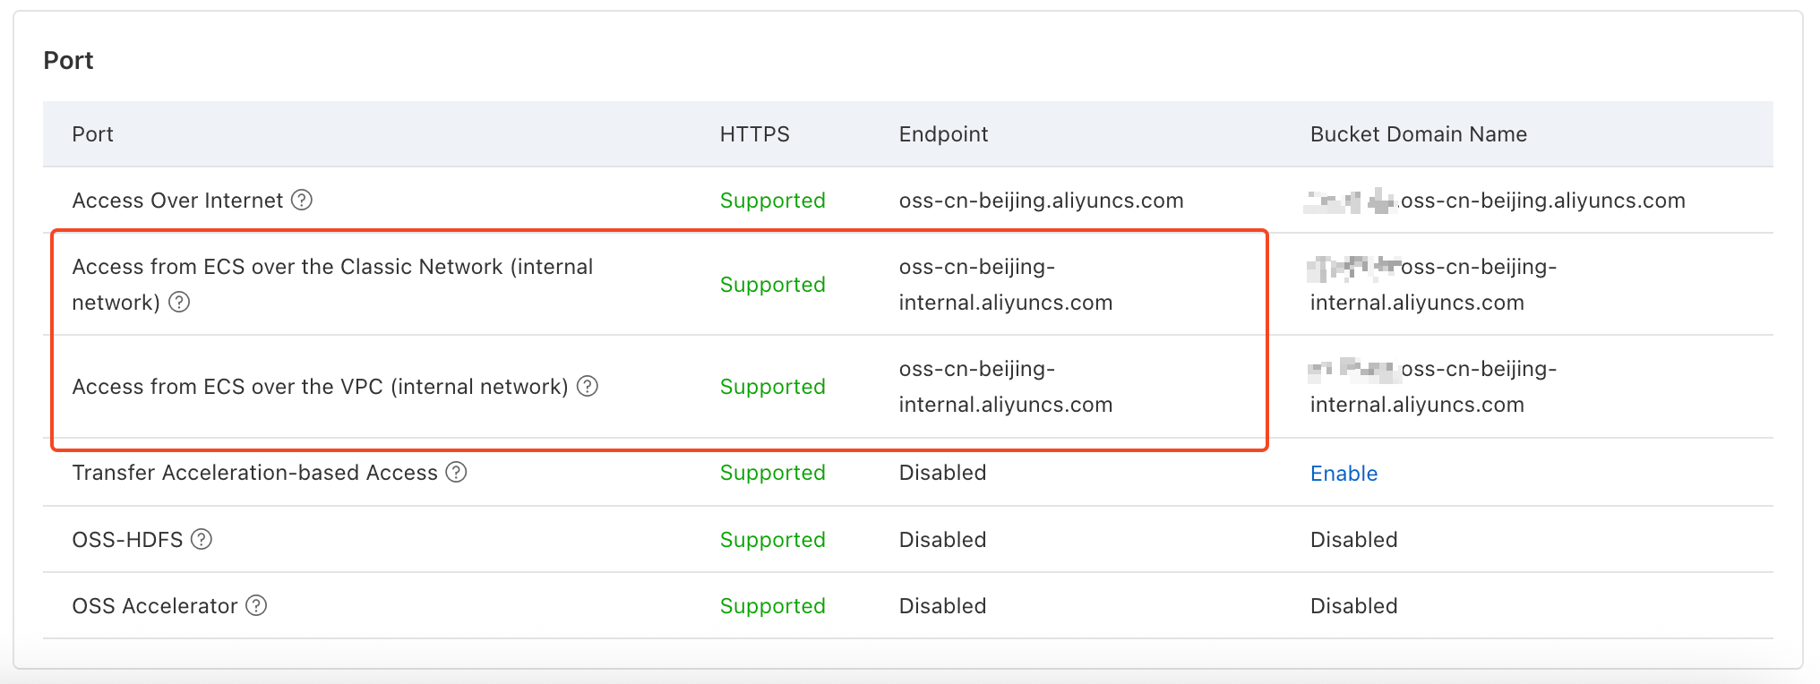Click the Endpoint column header
The width and height of the screenshot is (1820, 684).
coord(942,133)
